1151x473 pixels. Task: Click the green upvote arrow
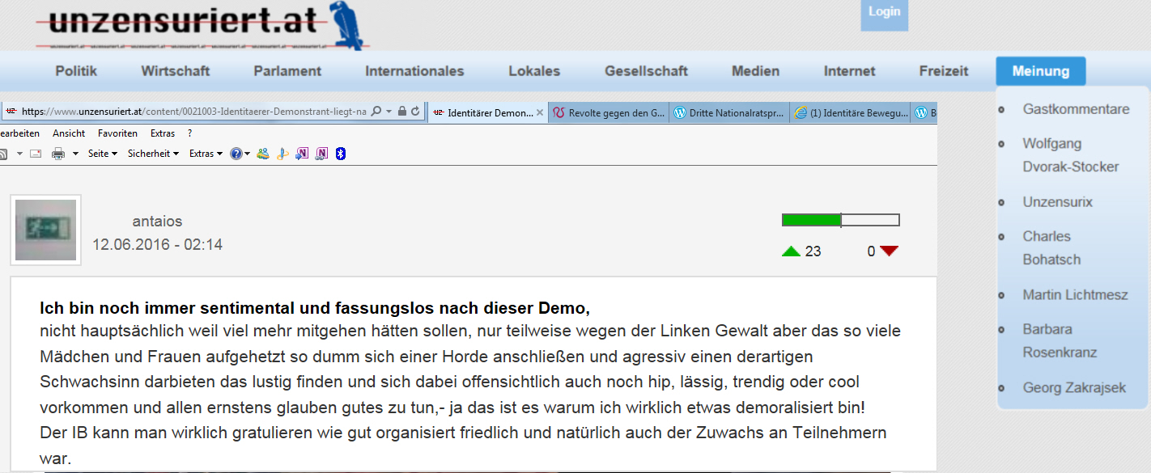(x=791, y=251)
